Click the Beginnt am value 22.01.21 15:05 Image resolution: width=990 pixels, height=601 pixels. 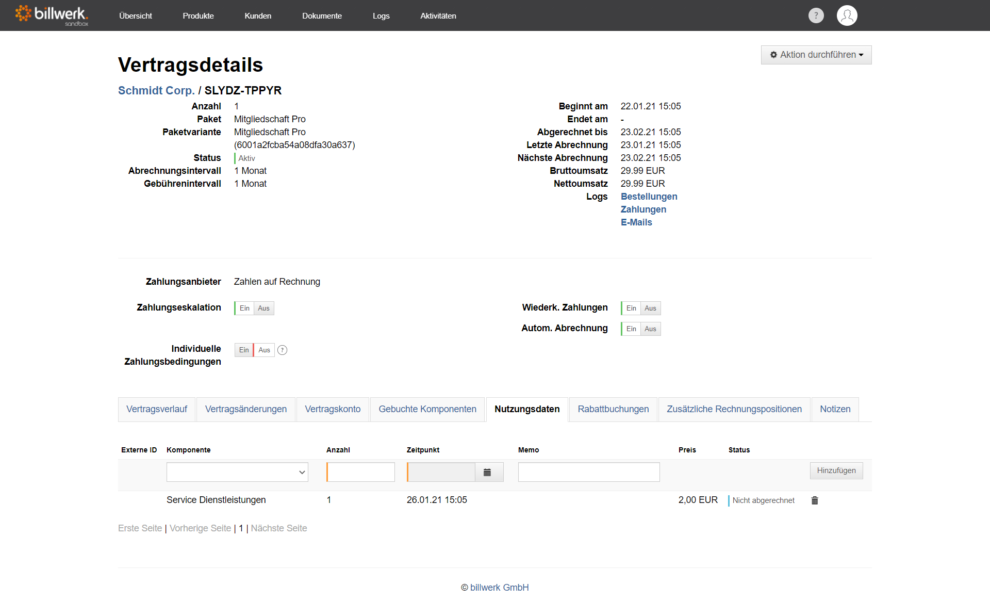651,106
